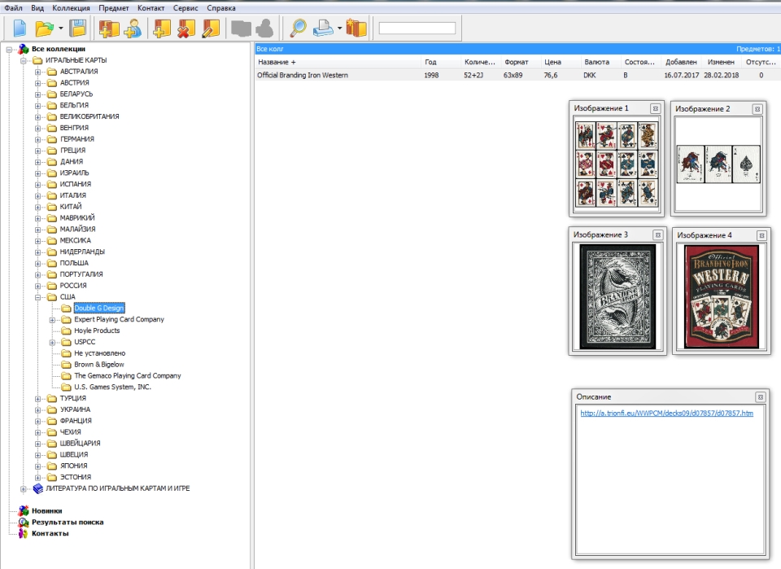Click the Новинки node icon

24,510
